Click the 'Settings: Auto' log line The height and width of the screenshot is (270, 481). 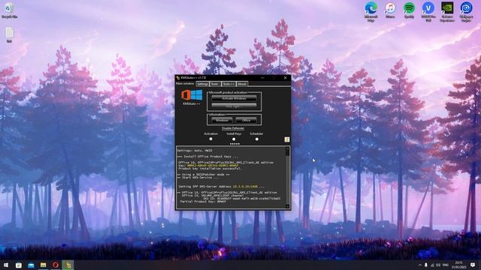[195, 151]
